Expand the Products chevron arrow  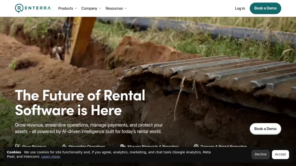76,8
